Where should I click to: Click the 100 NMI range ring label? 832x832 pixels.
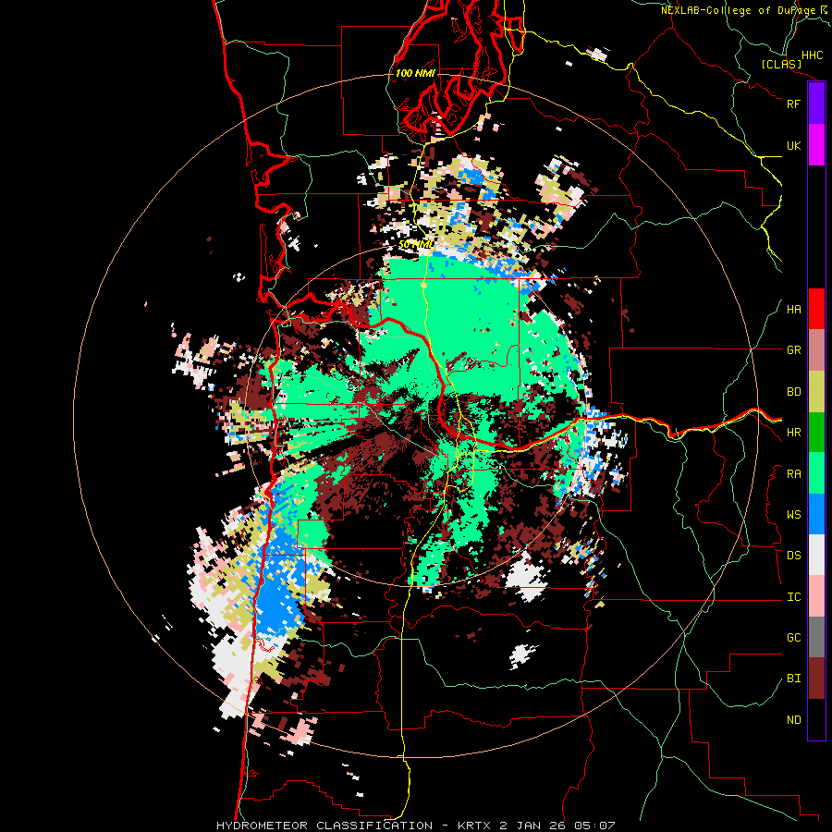pyautogui.click(x=415, y=73)
